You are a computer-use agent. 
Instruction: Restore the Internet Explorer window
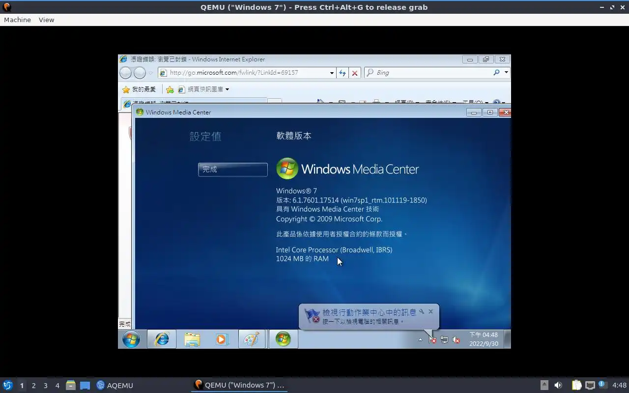click(486, 59)
